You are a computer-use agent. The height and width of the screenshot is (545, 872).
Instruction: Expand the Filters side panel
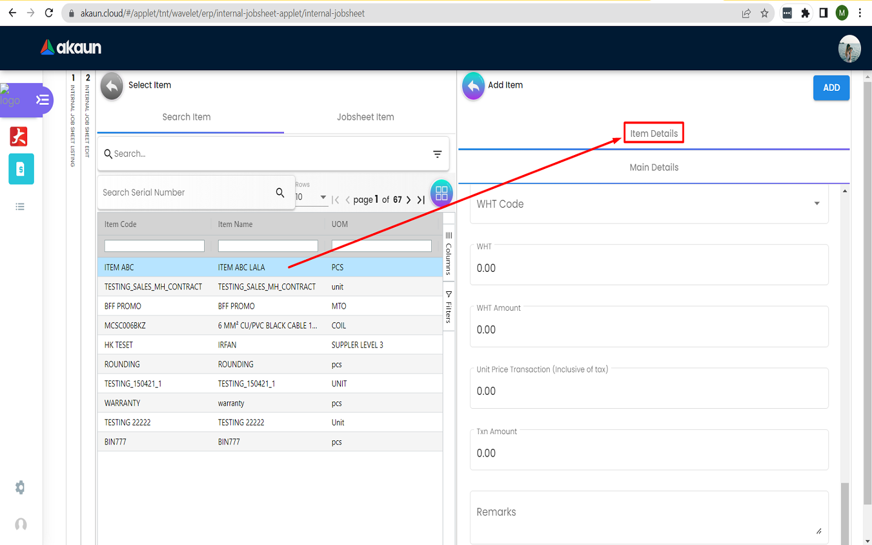[449, 308]
